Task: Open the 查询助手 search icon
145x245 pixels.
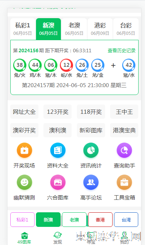Action: tap(124, 150)
